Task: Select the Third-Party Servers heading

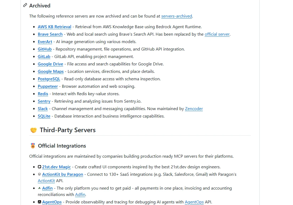Action: tap(68, 130)
